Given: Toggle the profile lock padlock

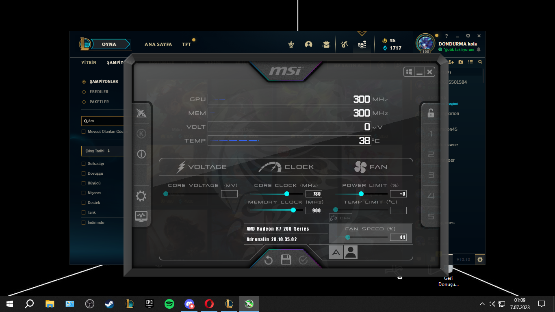Looking at the screenshot, I should [431, 113].
